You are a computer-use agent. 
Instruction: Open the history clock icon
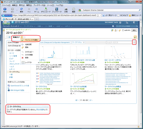pos(74,9)
